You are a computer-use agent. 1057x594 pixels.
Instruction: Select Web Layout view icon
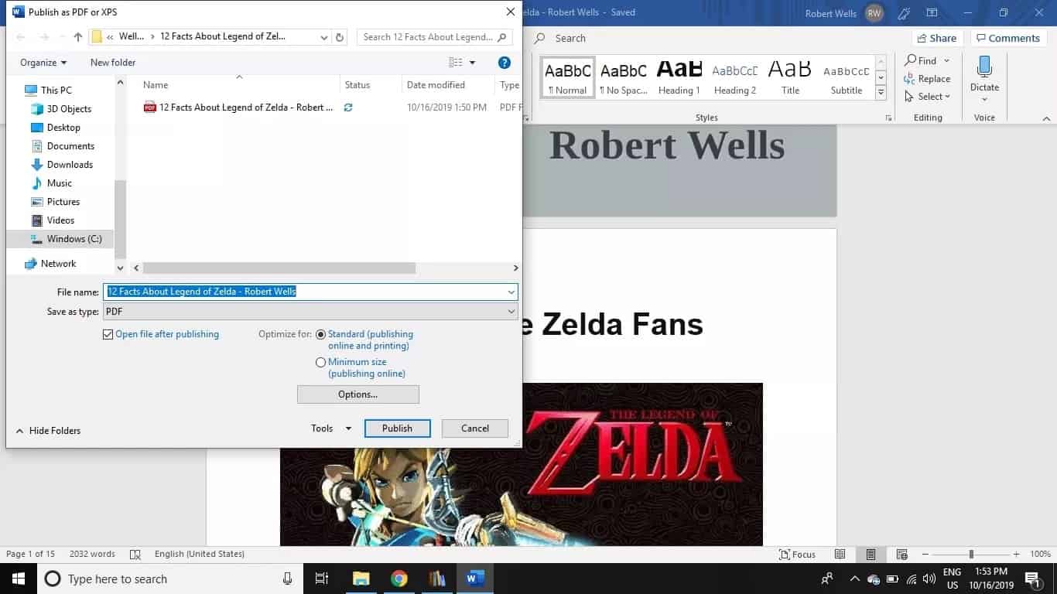(x=901, y=554)
